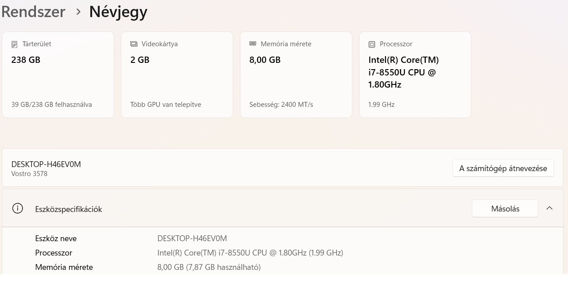Click the 8,00 GB (7,87 GB használható) value
568x291 pixels.
[x=209, y=267]
